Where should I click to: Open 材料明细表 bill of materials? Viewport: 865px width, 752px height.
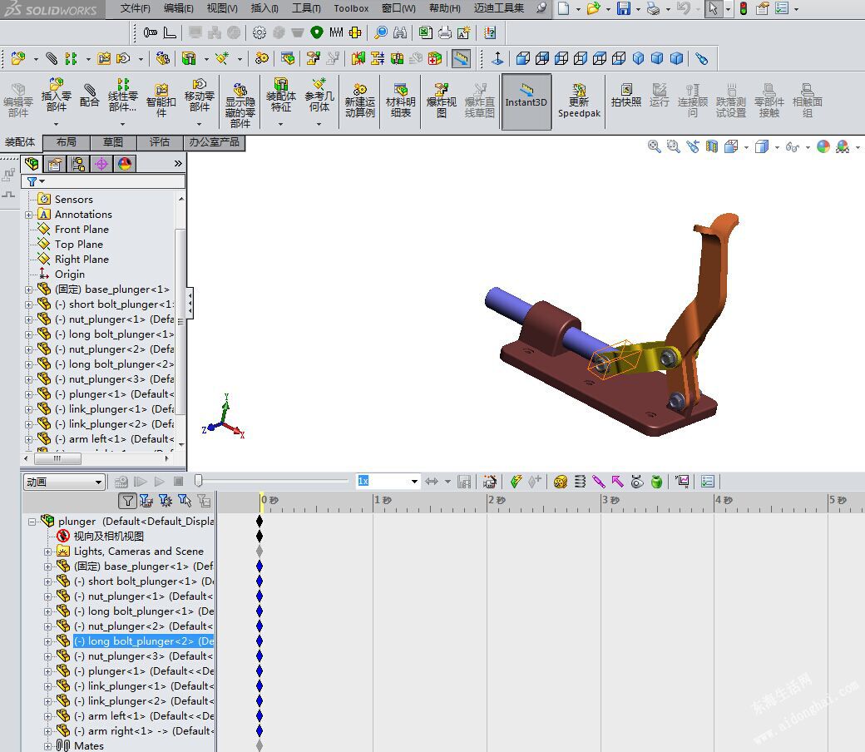401,100
